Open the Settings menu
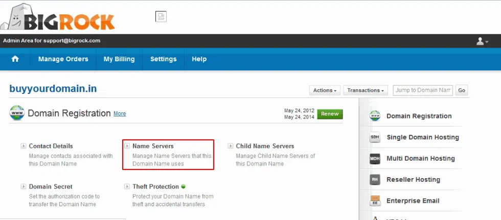Image resolution: width=501 pixels, height=220 pixels. coord(163,59)
